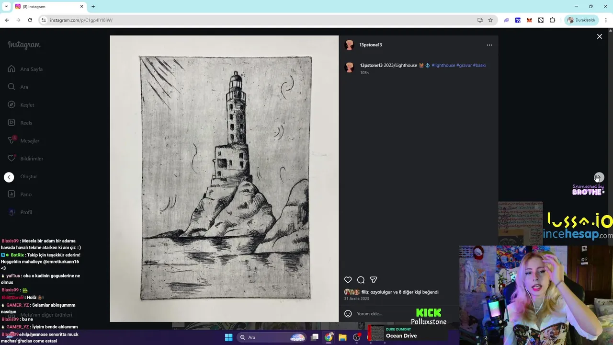Share the post with the paper plane icon
Image resolution: width=613 pixels, height=345 pixels.
(374, 280)
